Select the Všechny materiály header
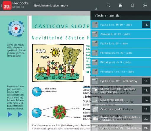Viewport: 151px width, 131px height. (x=121, y=16)
